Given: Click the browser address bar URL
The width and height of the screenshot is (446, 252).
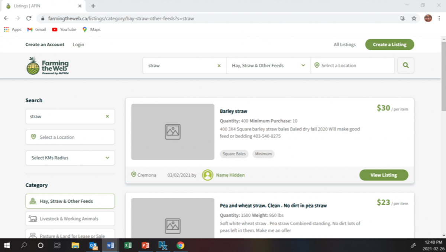Looking at the screenshot, I should (x=121, y=18).
